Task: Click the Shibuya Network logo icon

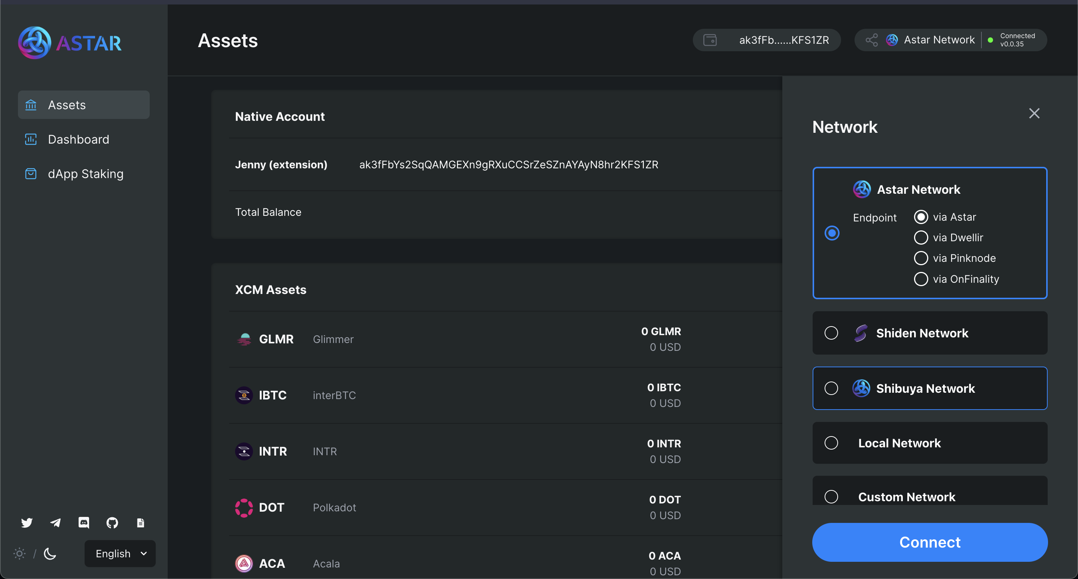Action: click(861, 388)
